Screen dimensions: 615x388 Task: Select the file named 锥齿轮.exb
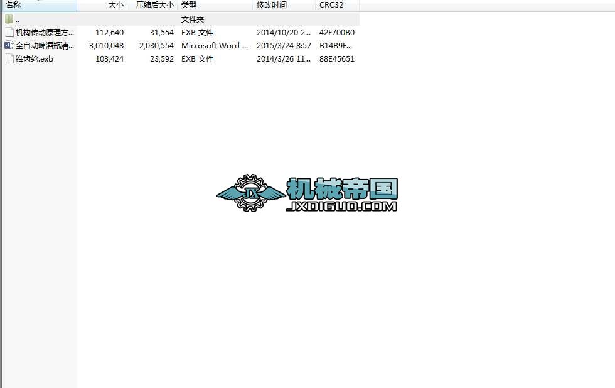click(x=35, y=59)
